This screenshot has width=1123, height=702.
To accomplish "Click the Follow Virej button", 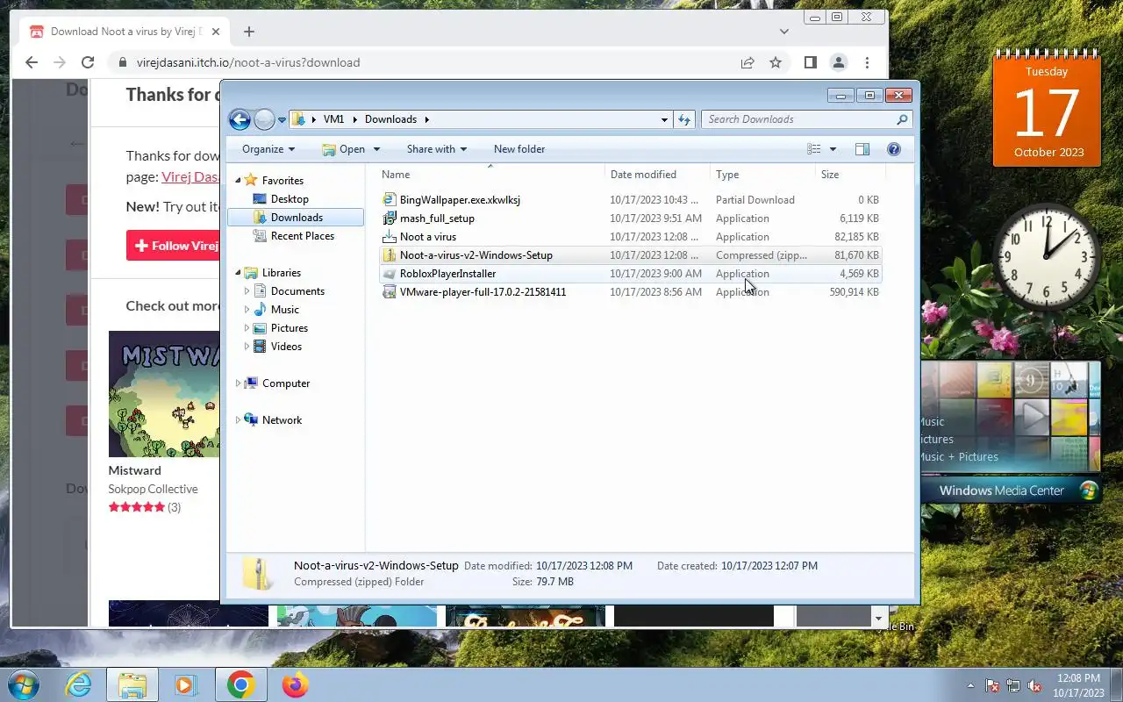I will pyautogui.click(x=173, y=246).
